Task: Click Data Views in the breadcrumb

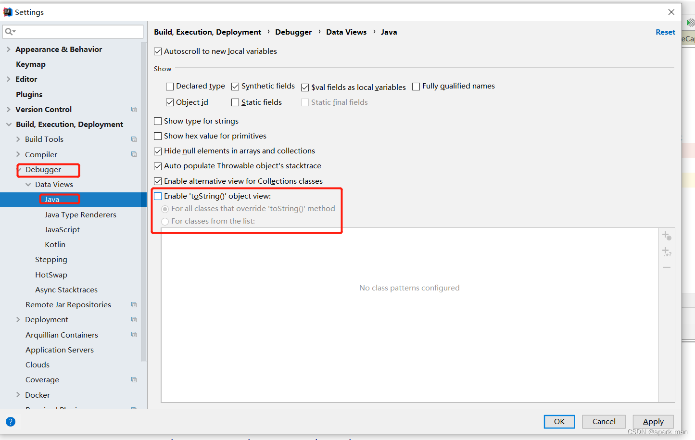Action: [346, 32]
